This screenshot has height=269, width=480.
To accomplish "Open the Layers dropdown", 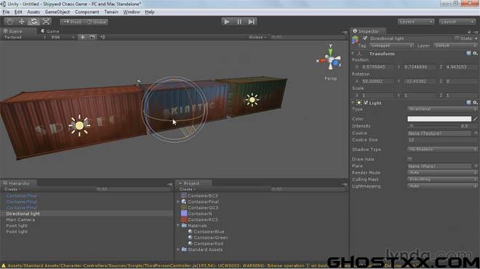I will coord(416,22).
